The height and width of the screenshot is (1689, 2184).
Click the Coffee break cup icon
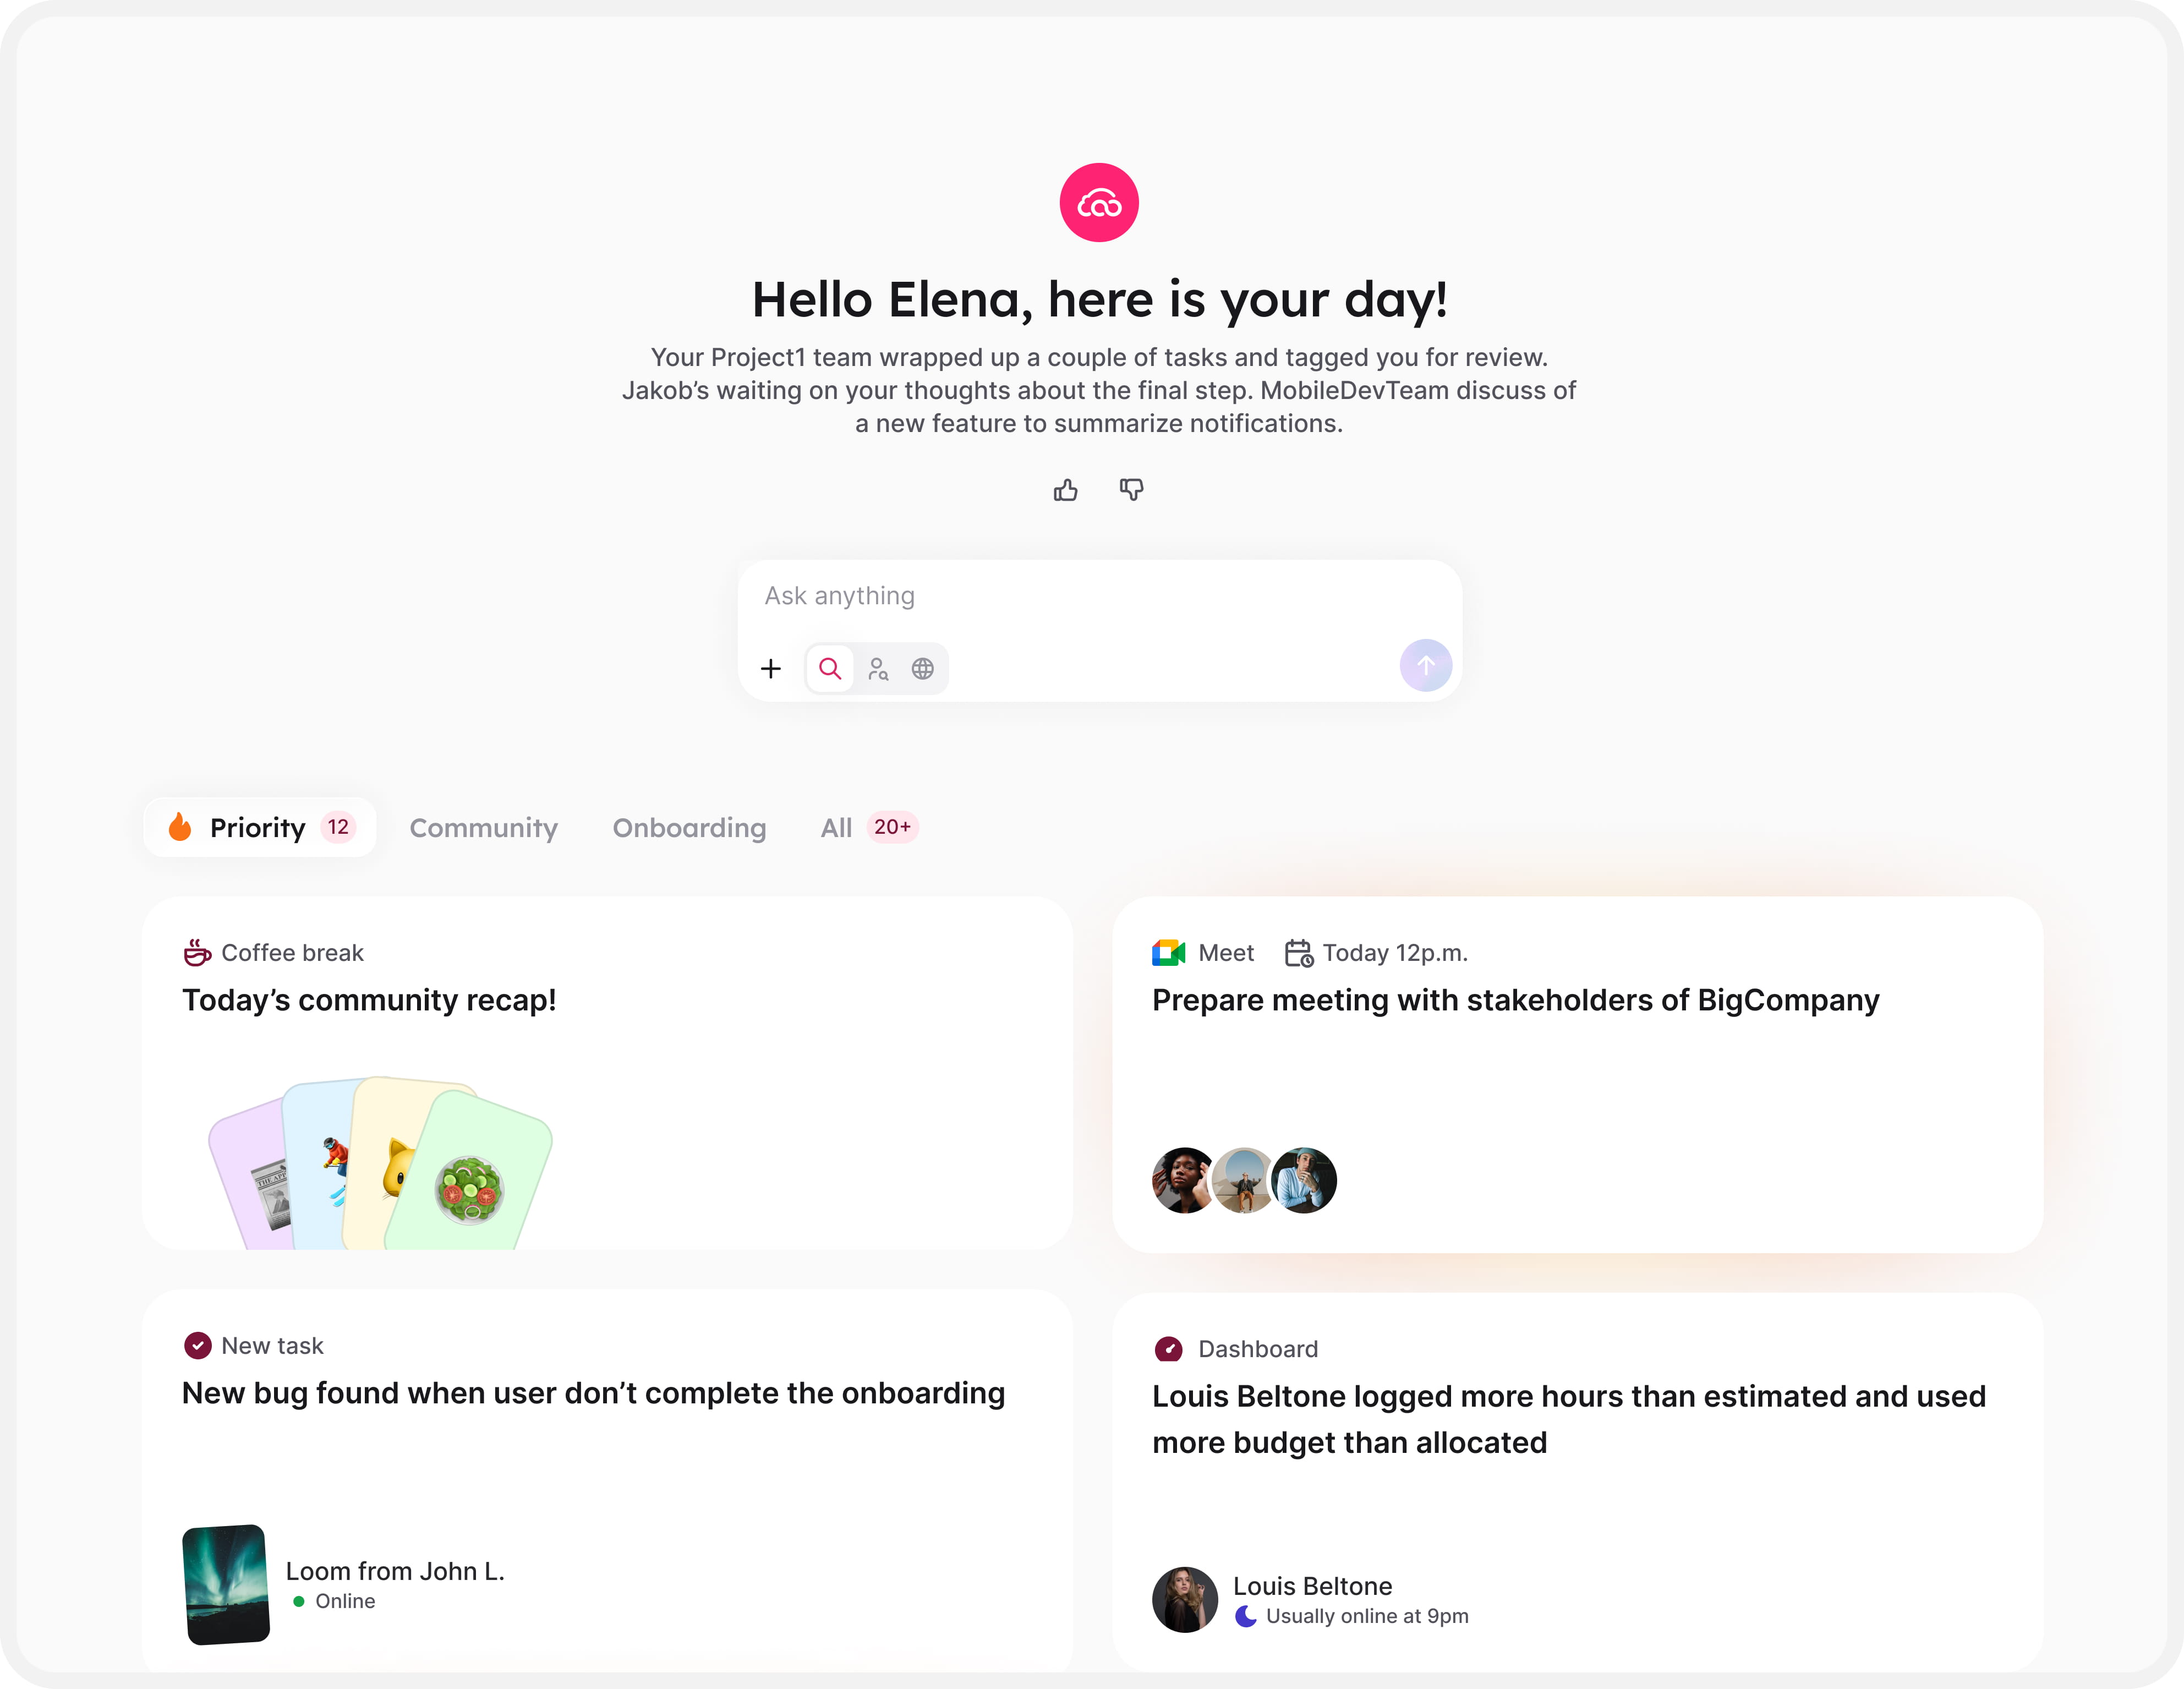[197, 952]
